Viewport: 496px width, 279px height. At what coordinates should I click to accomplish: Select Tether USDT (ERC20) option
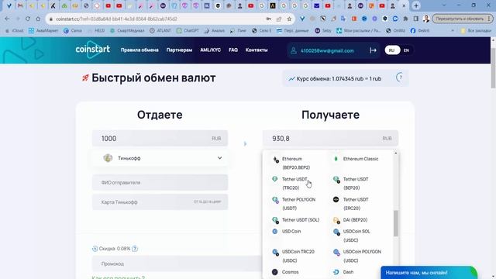(x=351, y=204)
